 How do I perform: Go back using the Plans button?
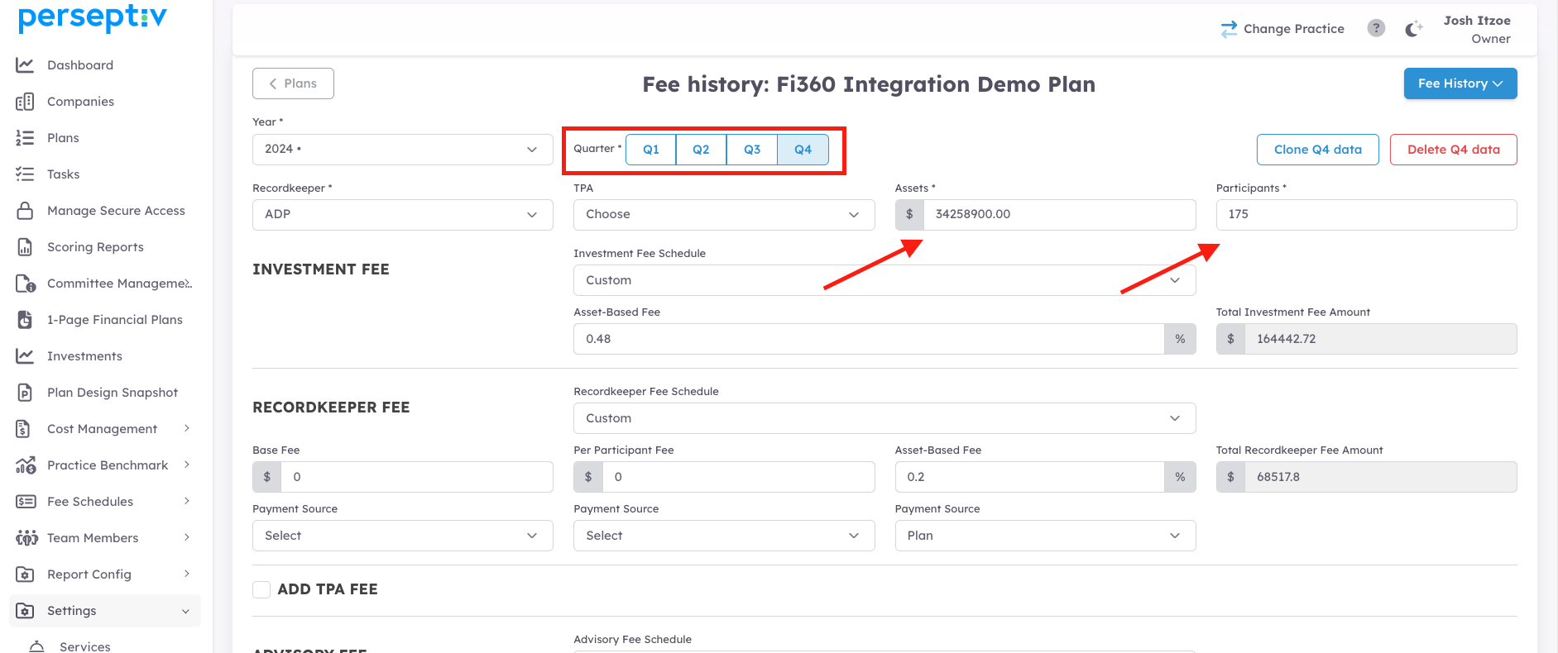(x=293, y=83)
